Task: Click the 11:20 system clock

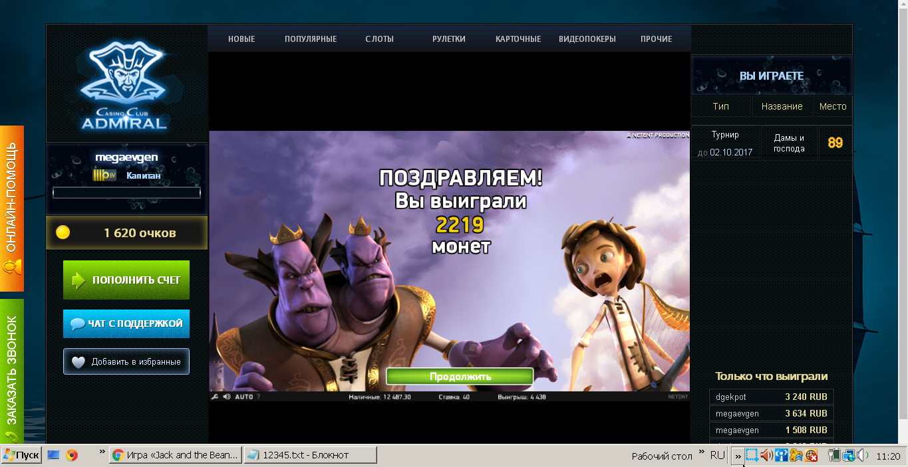Action: click(x=888, y=456)
